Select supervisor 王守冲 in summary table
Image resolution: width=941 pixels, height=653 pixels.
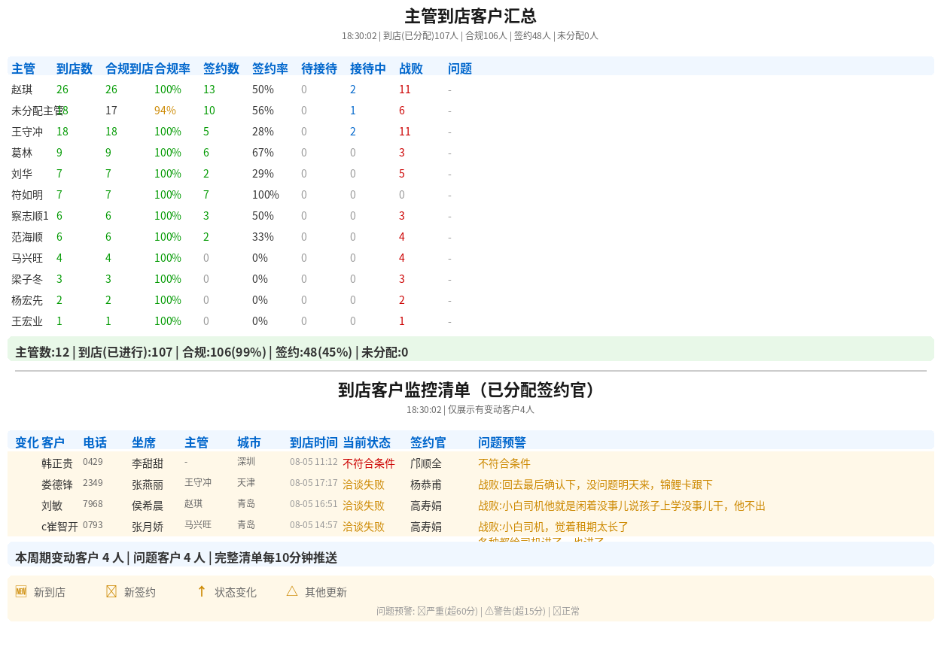[27, 132]
